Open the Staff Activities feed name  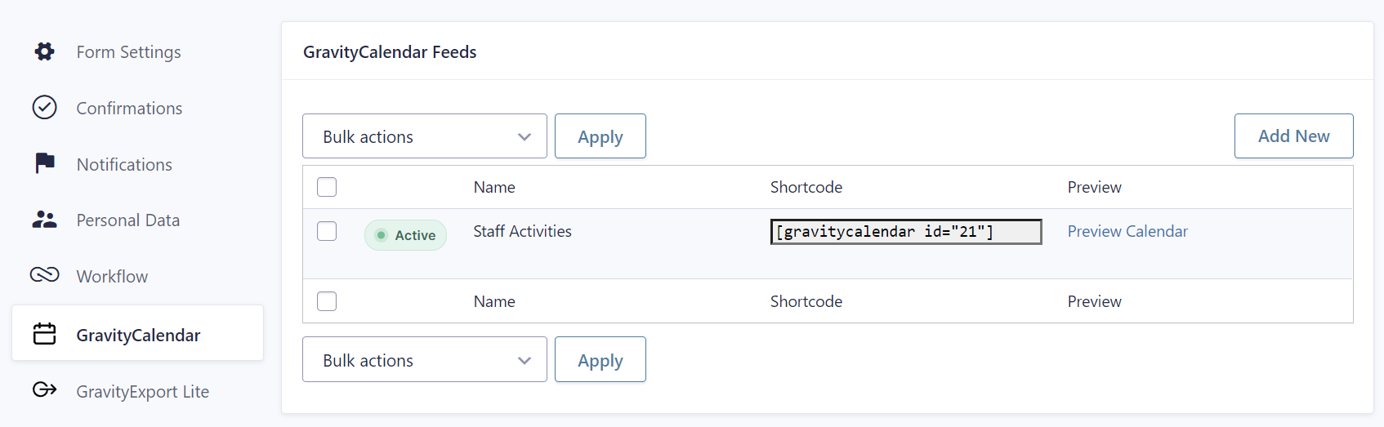click(522, 232)
